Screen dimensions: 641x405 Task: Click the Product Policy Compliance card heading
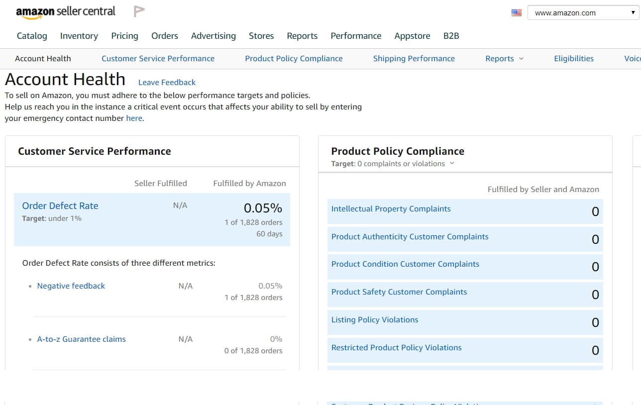[x=398, y=151]
